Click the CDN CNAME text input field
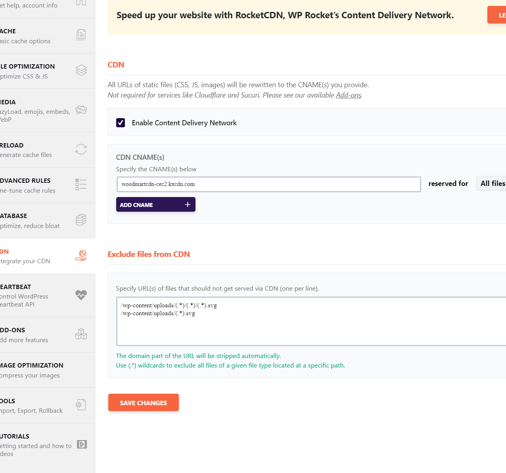Screen dimensions: 506x473 pyautogui.click(x=268, y=184)
